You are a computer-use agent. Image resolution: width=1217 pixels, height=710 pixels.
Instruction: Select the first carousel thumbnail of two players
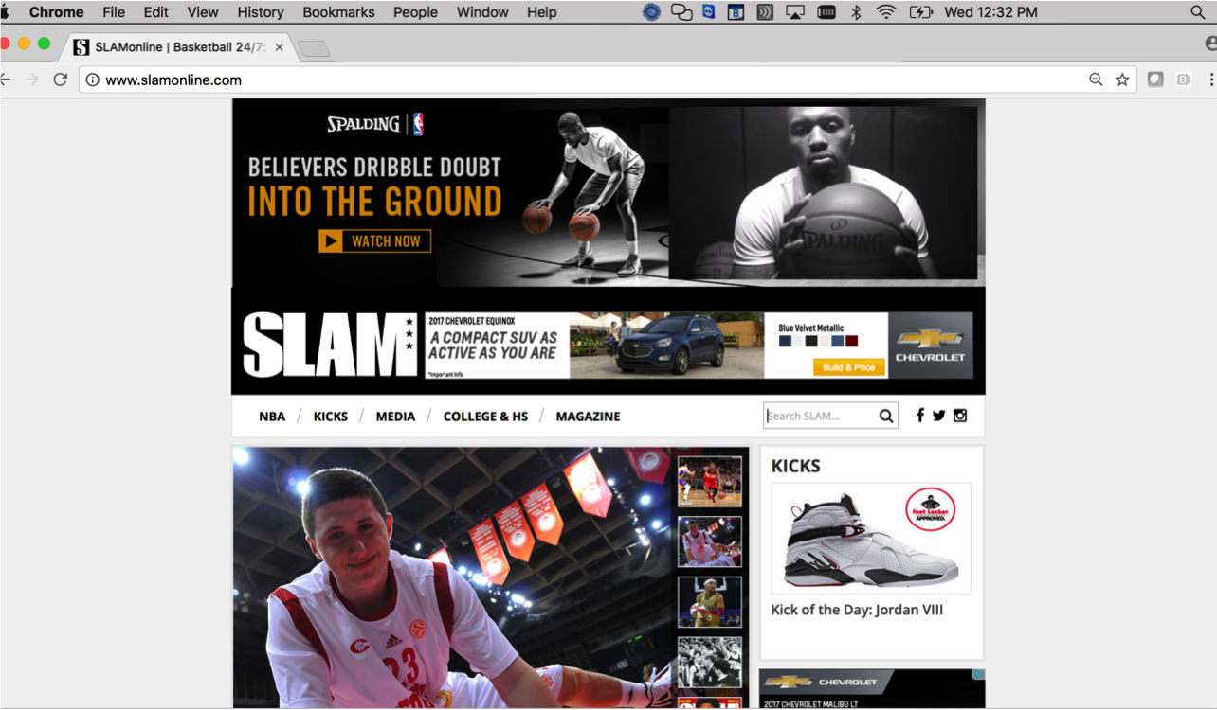coord(710,482)
